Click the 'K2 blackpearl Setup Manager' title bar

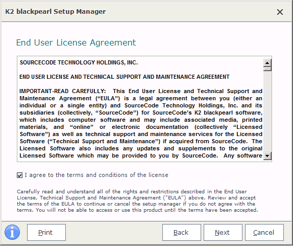tap(56, 12)
